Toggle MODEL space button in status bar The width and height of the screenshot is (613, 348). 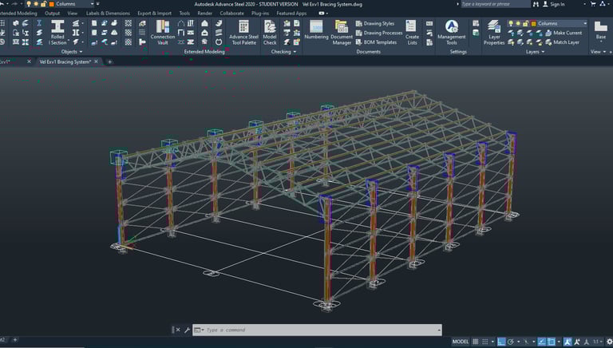point(461,342)
